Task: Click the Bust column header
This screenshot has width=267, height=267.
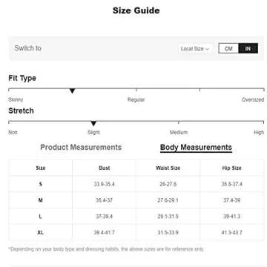Action: [x=105, y=168]
